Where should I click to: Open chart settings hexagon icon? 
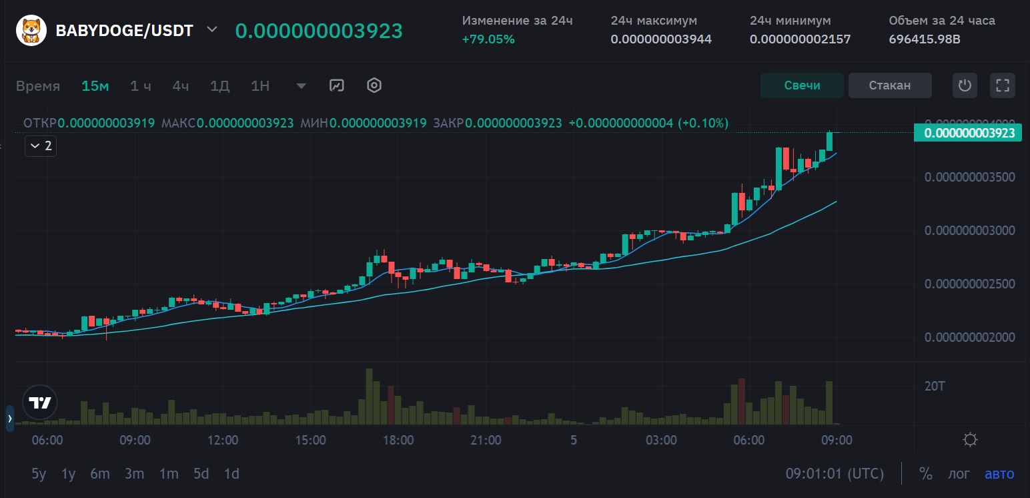[375, 85]
